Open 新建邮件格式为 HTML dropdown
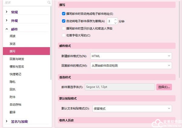This screenshot has height=128, width=182. pos(131,56)
